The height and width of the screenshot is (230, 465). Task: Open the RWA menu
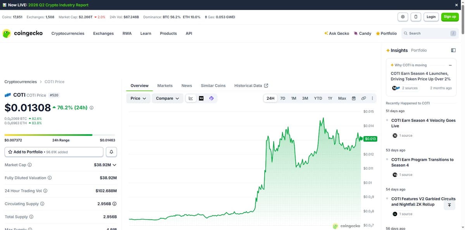pos(127,34)
